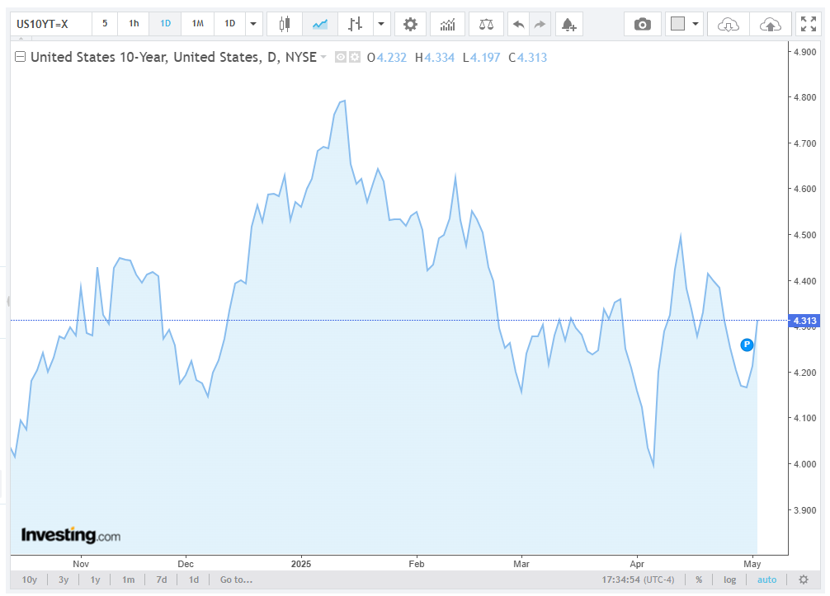
Task: Click the Feb time axis label
Action: [417, 564]
